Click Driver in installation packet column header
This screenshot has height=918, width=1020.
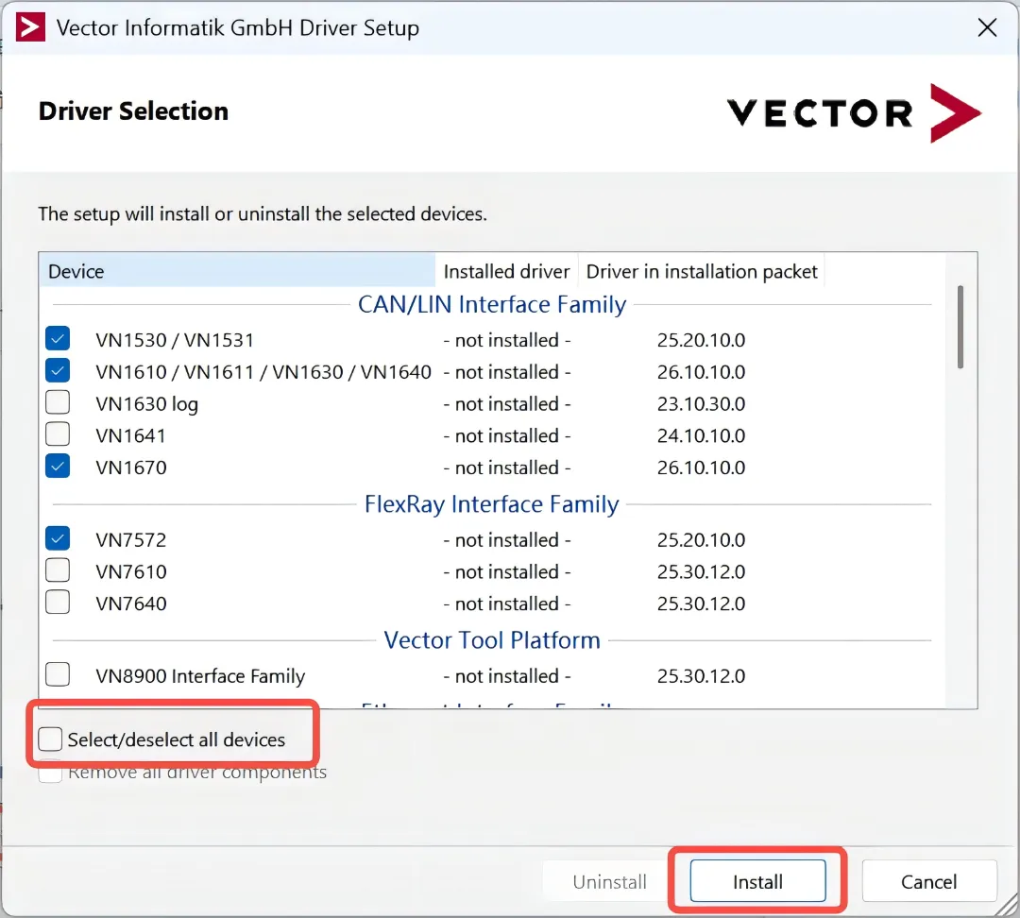click(x=701, y=271)
